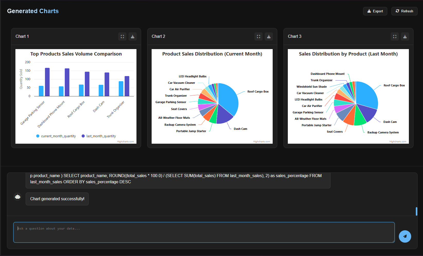Click the chat panel scrollbar thumb

point(417,211)
